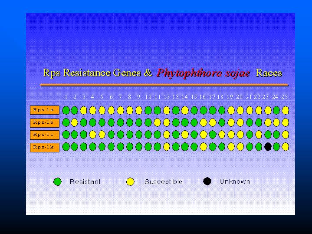This screenshot has width=312, height=234.
Task: Click the "Phytophthora sojae" red title text
Action: click(203, 73)
